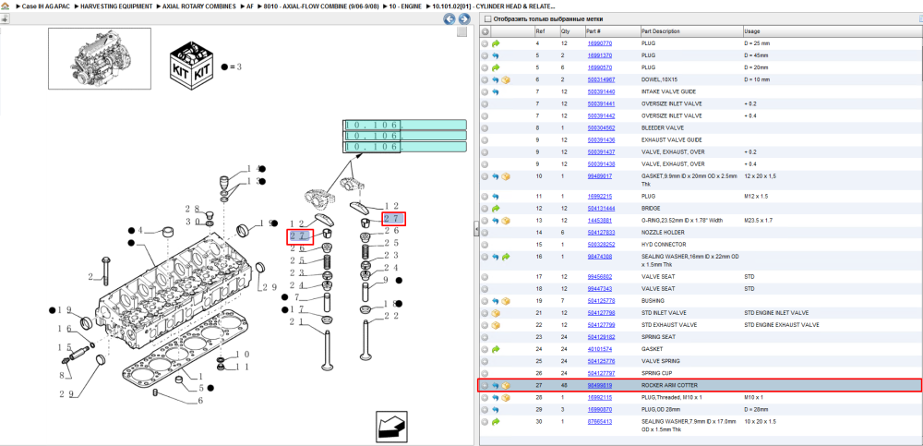This screenshot has height=446, width=923.
Task: Open HARVESTING EQUIPMENT breadcrumb
Action: (x=116, y=6)
